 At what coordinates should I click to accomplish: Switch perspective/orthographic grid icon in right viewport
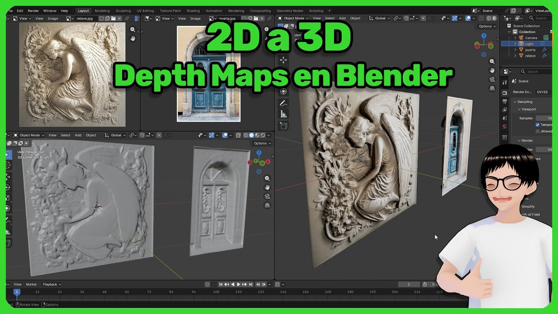[x=492, y=88]
